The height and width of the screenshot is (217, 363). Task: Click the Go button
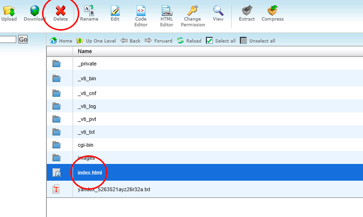[x=23, y=39]
